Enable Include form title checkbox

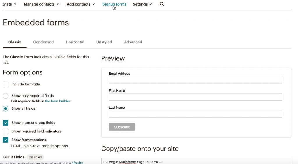pyautogui.click(x=6, y=85)
